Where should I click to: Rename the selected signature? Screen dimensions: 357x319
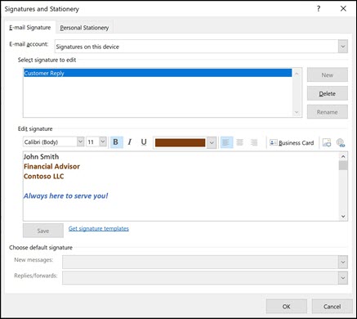328,112
